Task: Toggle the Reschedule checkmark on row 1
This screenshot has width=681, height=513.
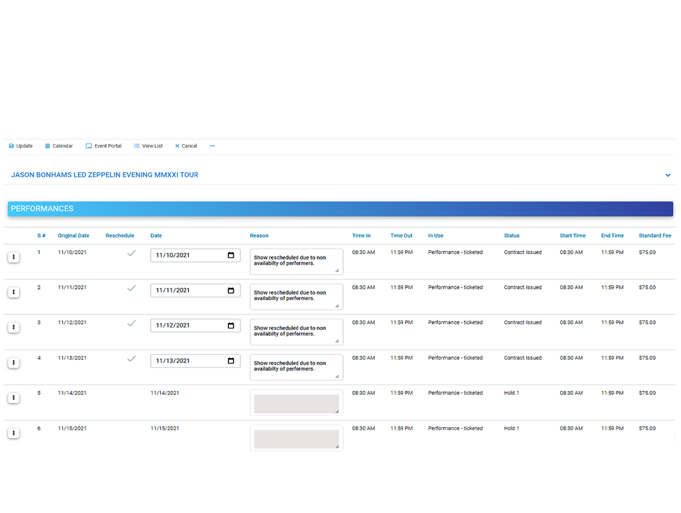Action: tap(132, 253)
